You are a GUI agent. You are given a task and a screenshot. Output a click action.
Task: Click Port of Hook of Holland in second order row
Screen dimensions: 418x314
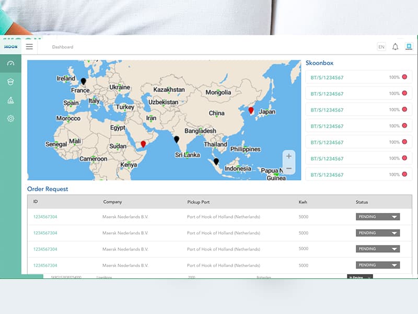[224, 233]
